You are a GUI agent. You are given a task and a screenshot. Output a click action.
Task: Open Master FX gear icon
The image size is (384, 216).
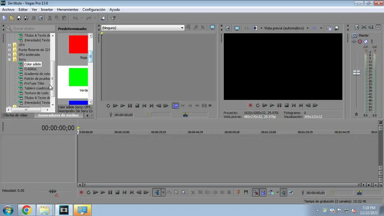(360, 41)
